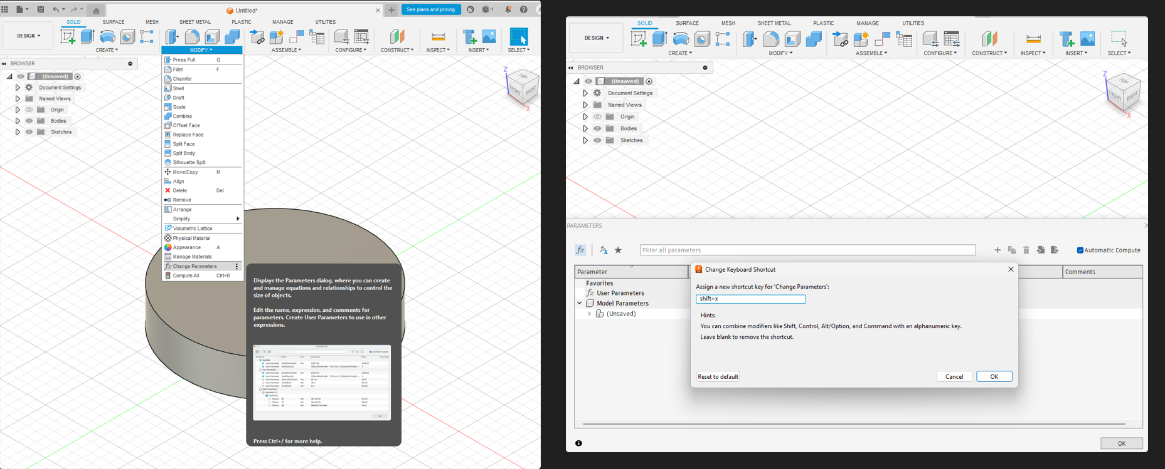The width and height of the screenshot is (1165, 469).
Task: Expand the (Unsaved) row in the Parameters table
Action: click(589, 314)
